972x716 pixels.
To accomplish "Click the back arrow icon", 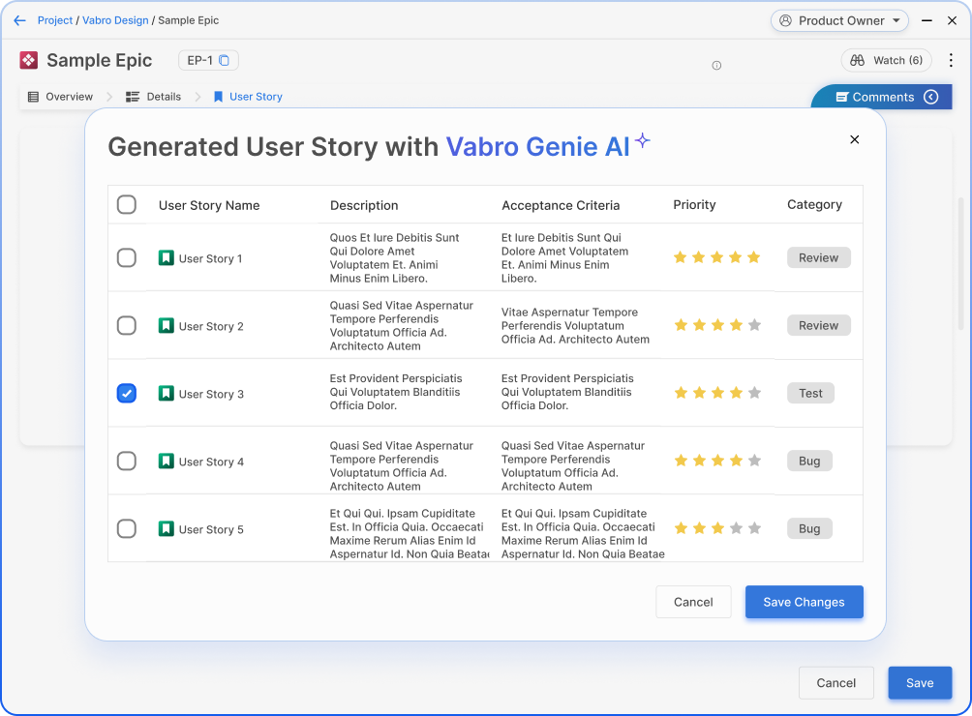I will pyautogui.click(x=19, y=20).
